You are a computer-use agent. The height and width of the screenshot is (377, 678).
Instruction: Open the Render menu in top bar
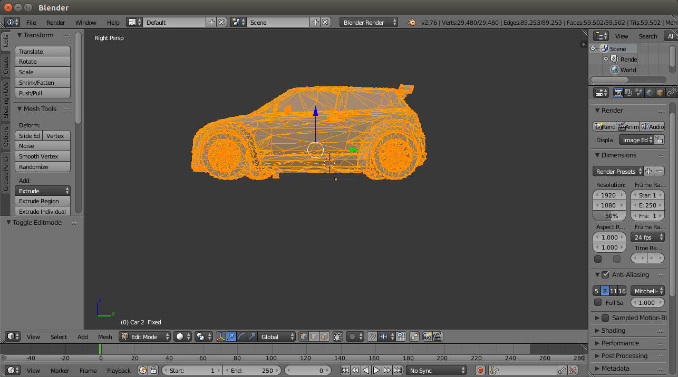pos(55,23)
